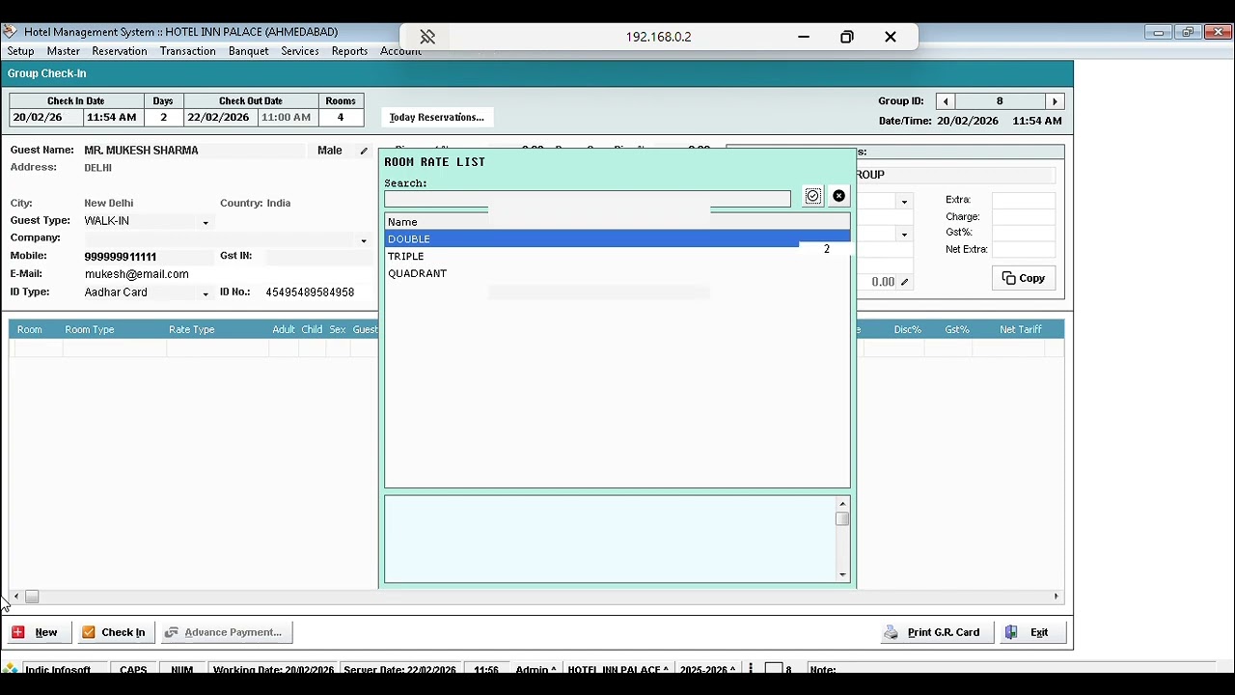Close the Room Rate List popup
This screenshot has height=695, width=1235.
838,196
